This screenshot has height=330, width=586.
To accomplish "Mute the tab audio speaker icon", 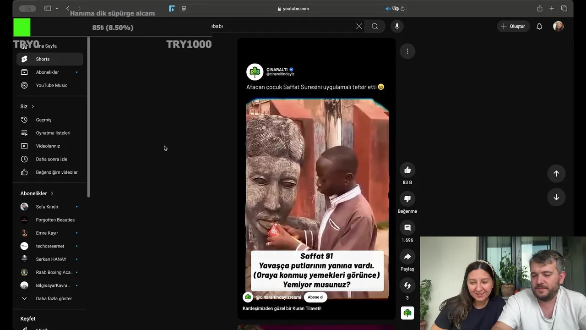I will pos(388,8).
